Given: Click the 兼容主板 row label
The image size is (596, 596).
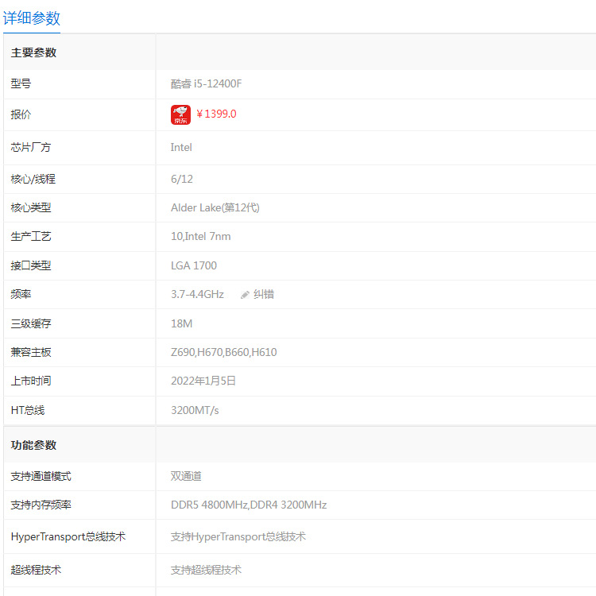Looking at the screenshot, I should 31,352.
